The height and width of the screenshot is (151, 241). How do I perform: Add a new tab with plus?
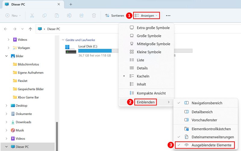click(x=71, y=4)
